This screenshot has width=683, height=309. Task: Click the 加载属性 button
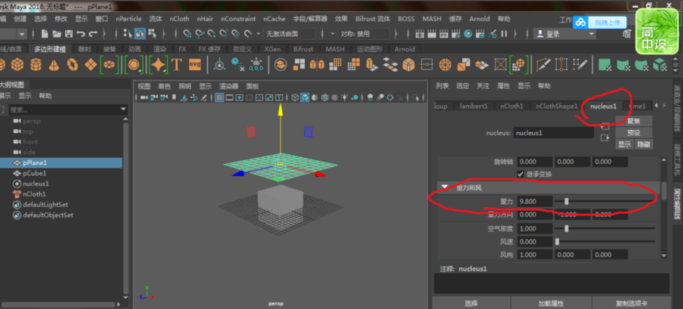click(x=551, y=303)
